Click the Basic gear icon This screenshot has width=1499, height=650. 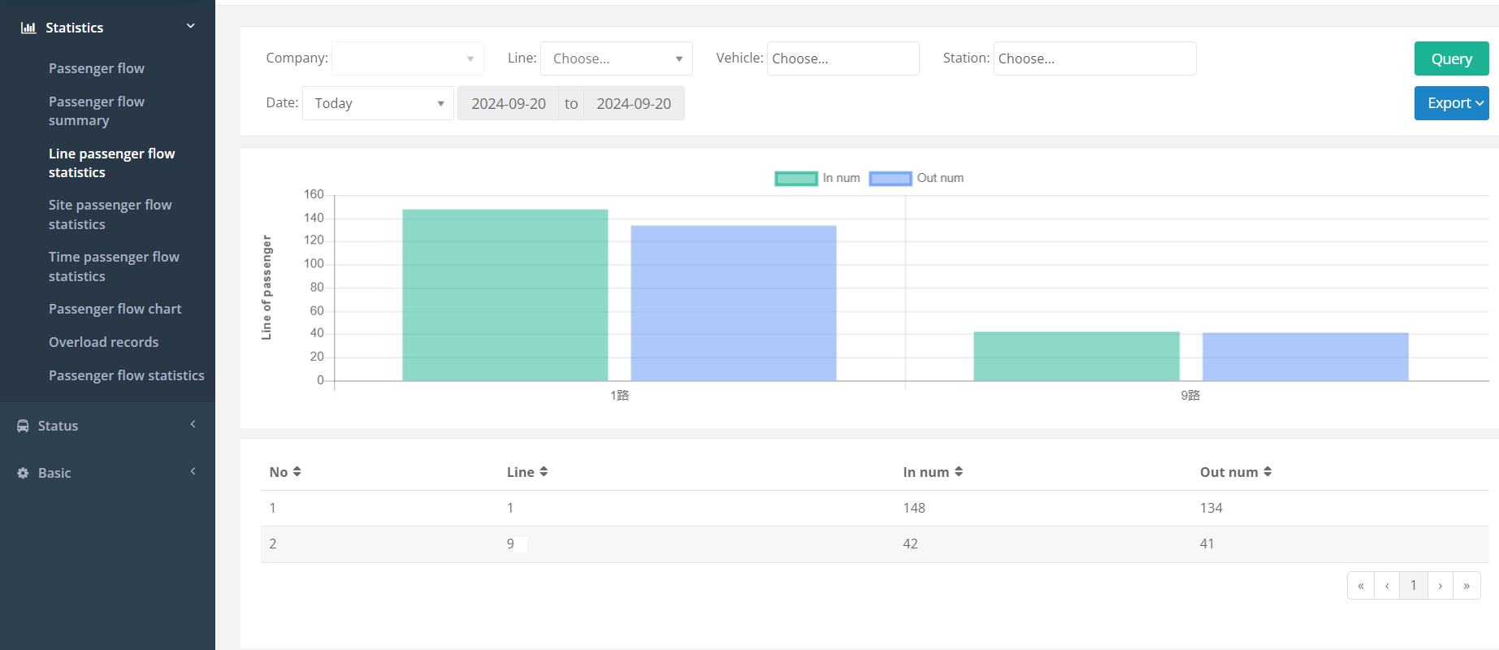click(23, 473)
